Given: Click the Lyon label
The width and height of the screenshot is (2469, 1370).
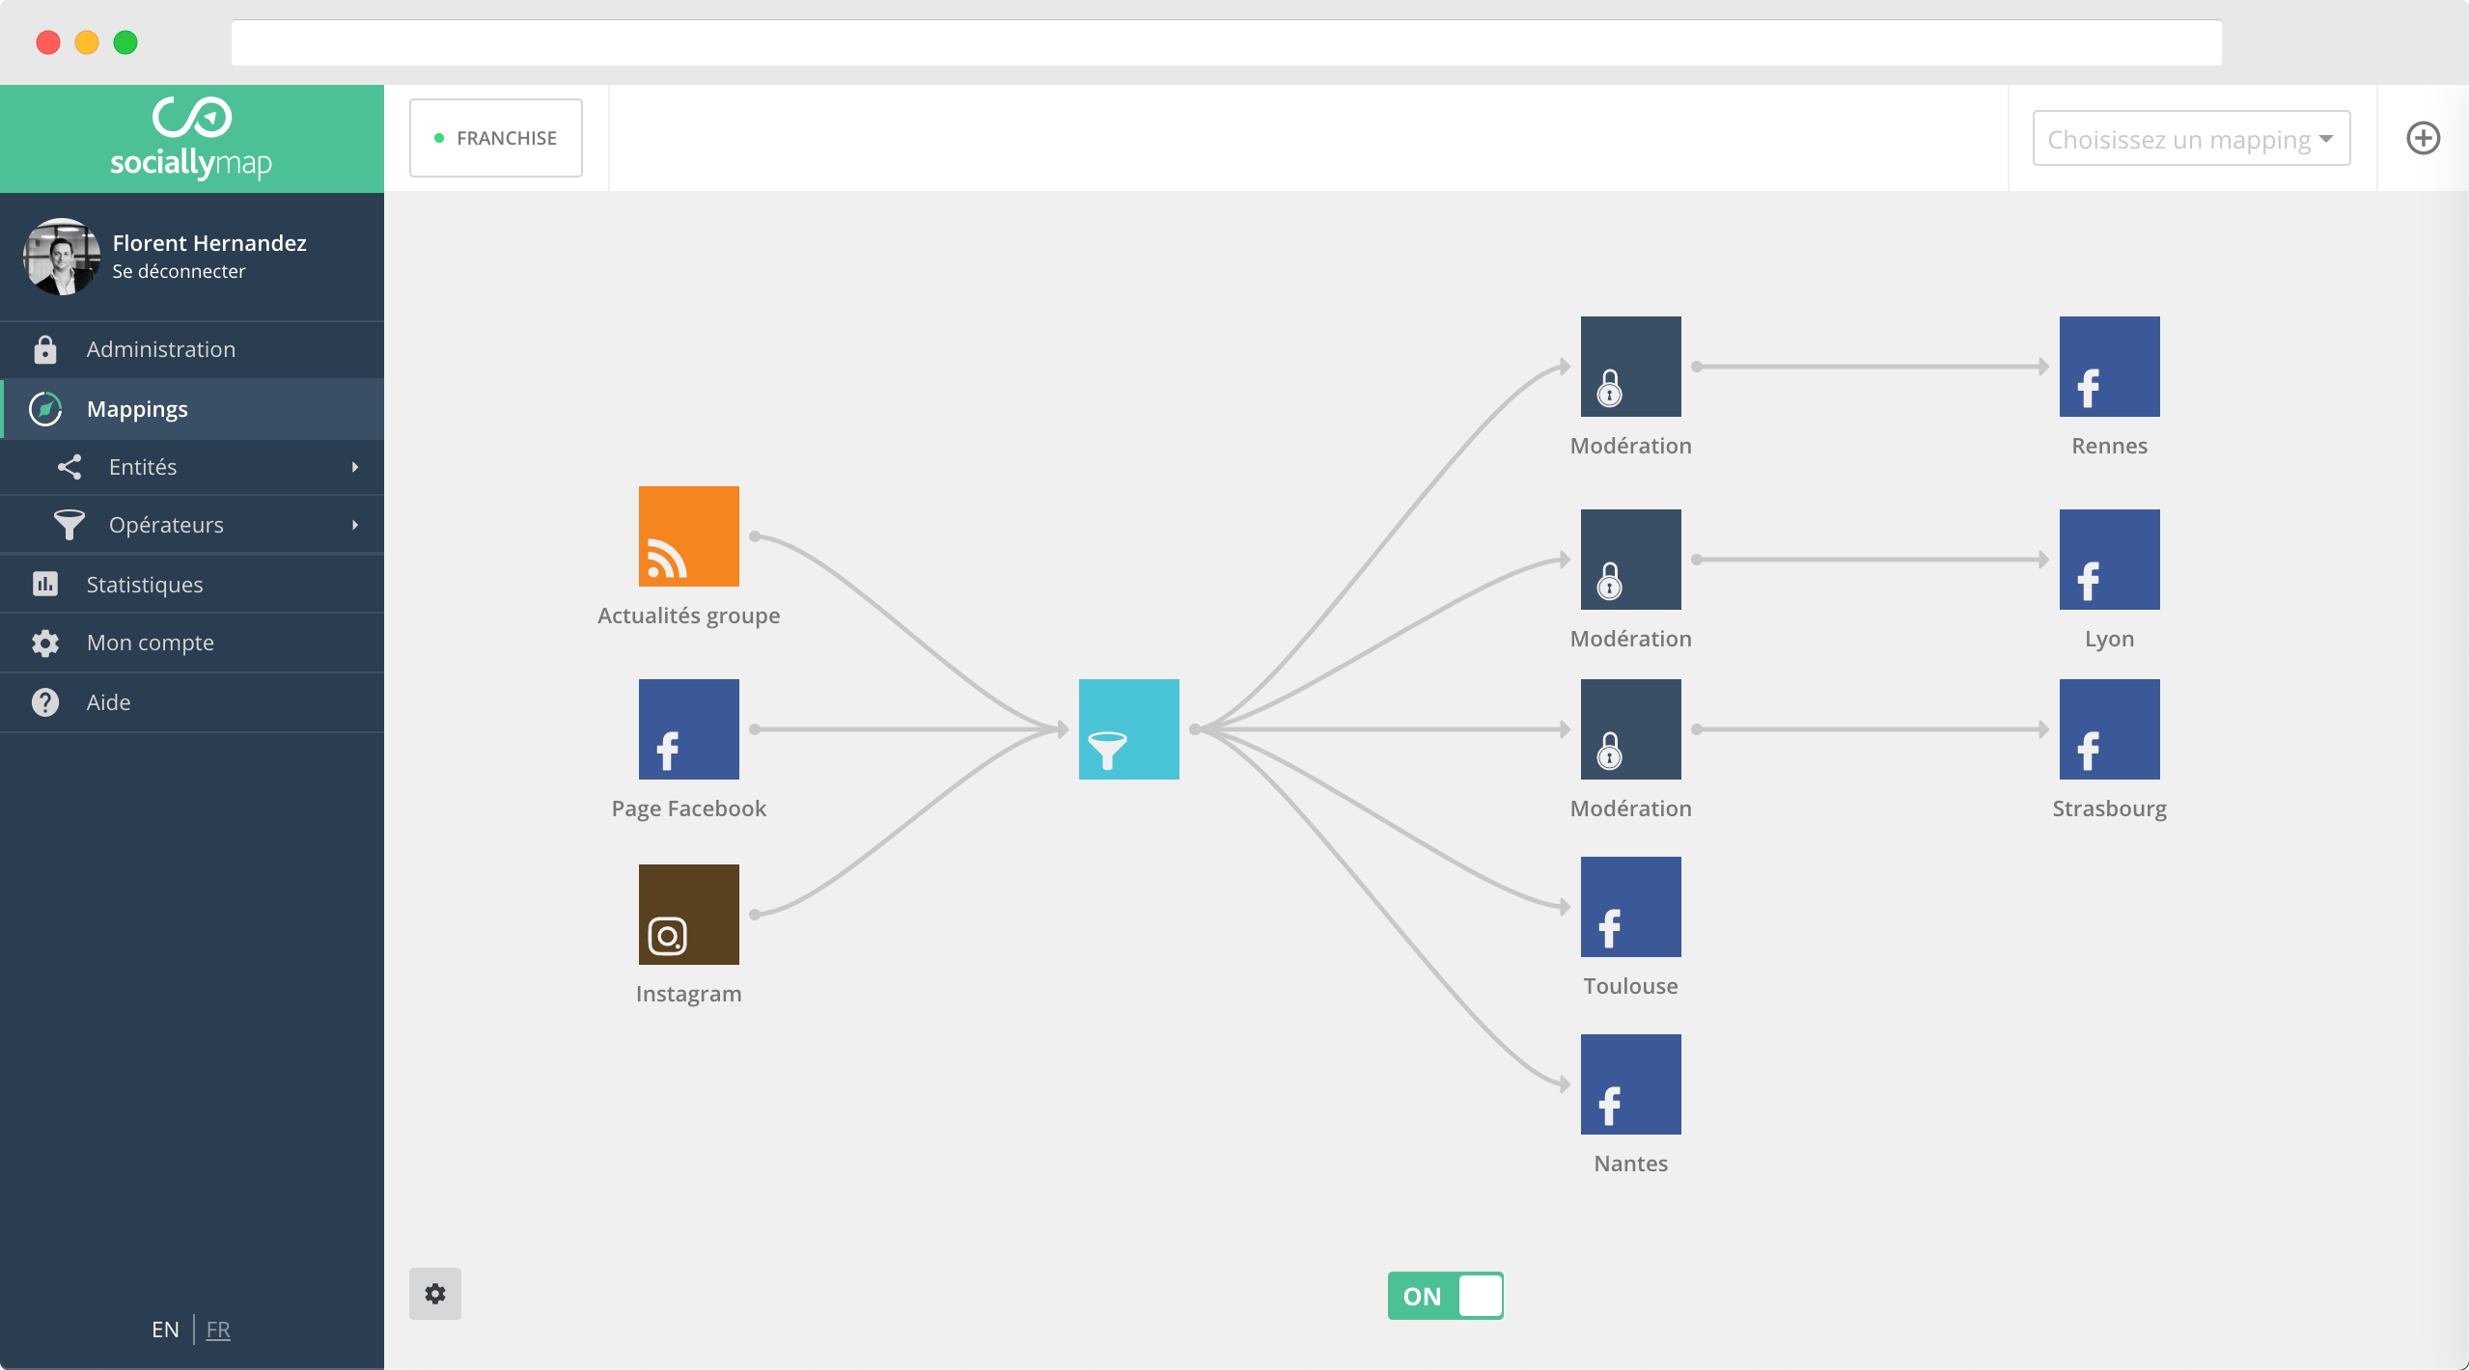Looking at the screenshot, I should (x=2110, y=639).
